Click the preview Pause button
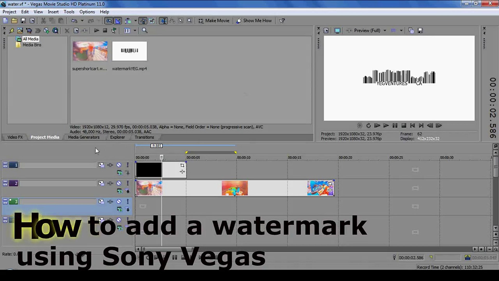This screenshot has height=281, width=499. click(x=395, y=126)
